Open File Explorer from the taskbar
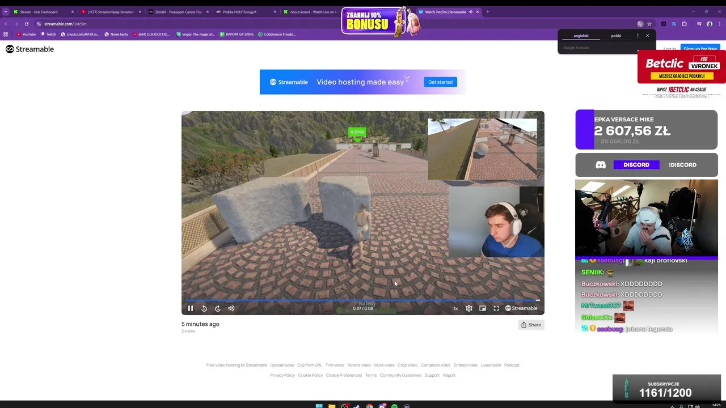726x408 pixels. pos(332,406)
